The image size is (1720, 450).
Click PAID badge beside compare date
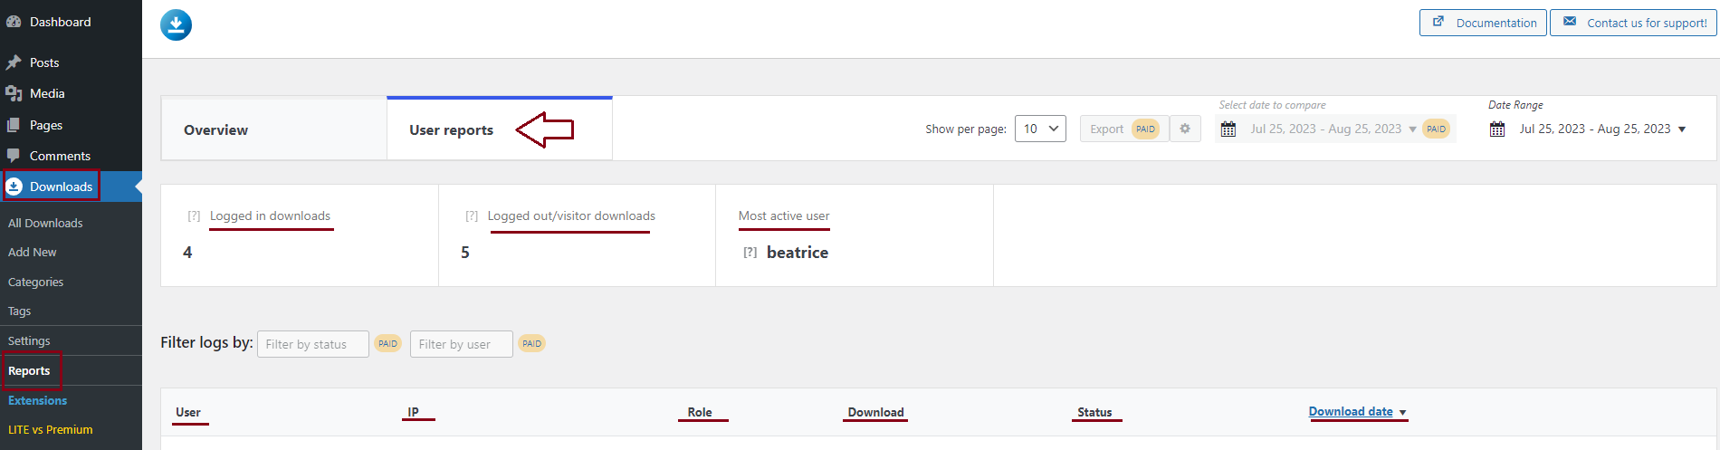[x=1436, y=129]
